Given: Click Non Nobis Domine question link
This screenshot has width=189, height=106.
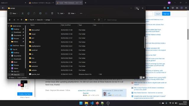Looking at the screenshot, I should pyautogui.click(x=148, y=93).
